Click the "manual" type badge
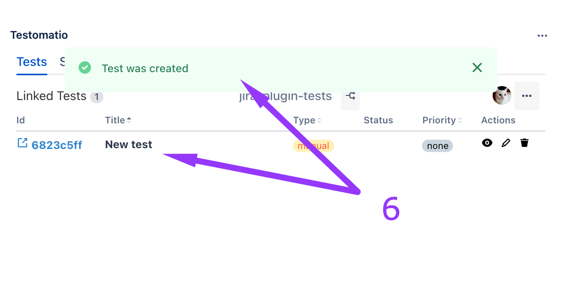The image size is (568, 294). [x=313, y=146]
